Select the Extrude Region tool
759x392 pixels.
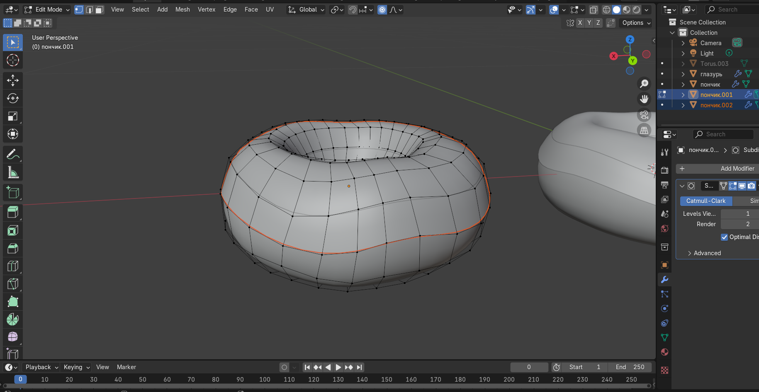[x=13, y=213]
